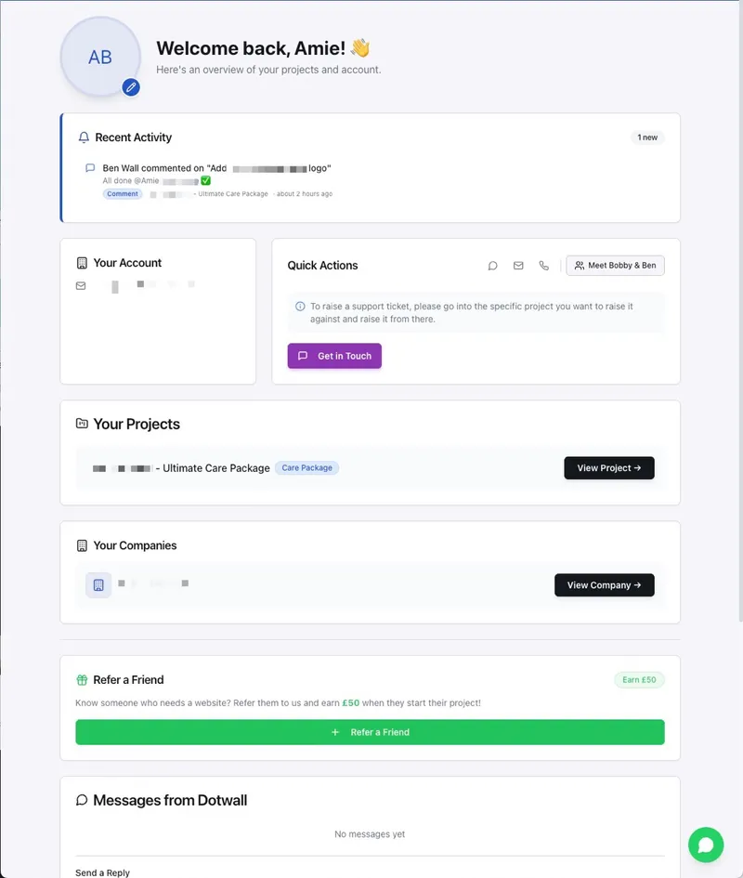Click the pencil icon to edit avatar

[131, 88]
